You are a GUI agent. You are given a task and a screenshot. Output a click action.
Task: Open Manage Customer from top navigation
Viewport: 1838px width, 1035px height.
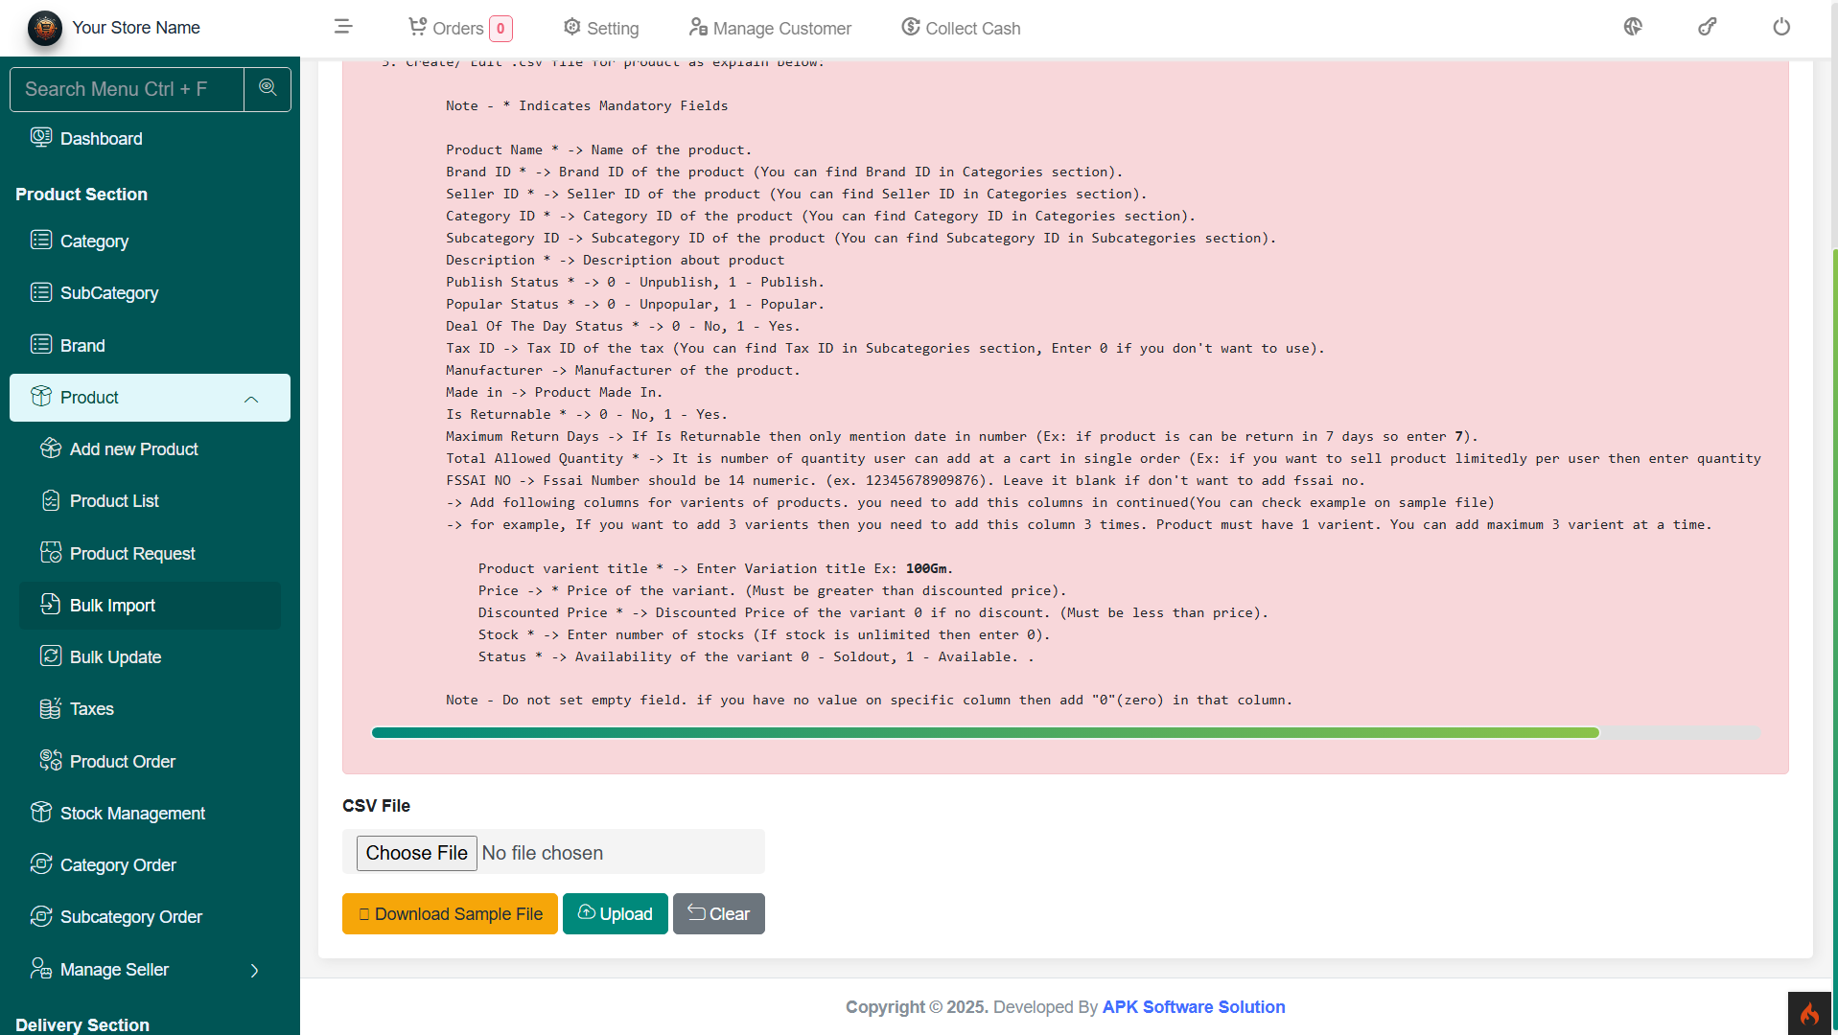click(770, 29)
